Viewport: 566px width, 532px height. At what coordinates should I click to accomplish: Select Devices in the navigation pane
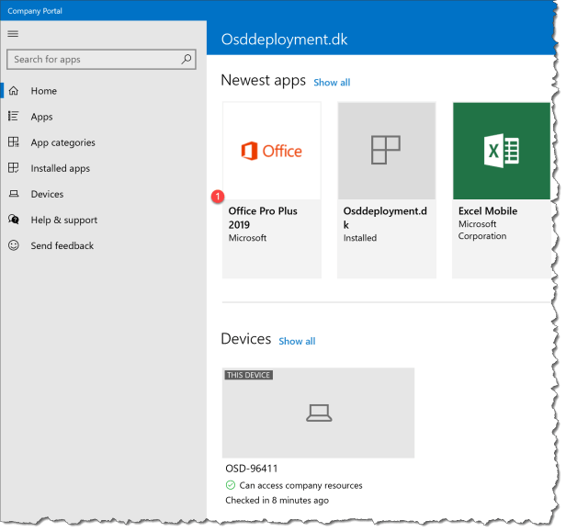pos(104,194)
